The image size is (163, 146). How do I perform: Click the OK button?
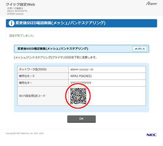click(81, 119)
